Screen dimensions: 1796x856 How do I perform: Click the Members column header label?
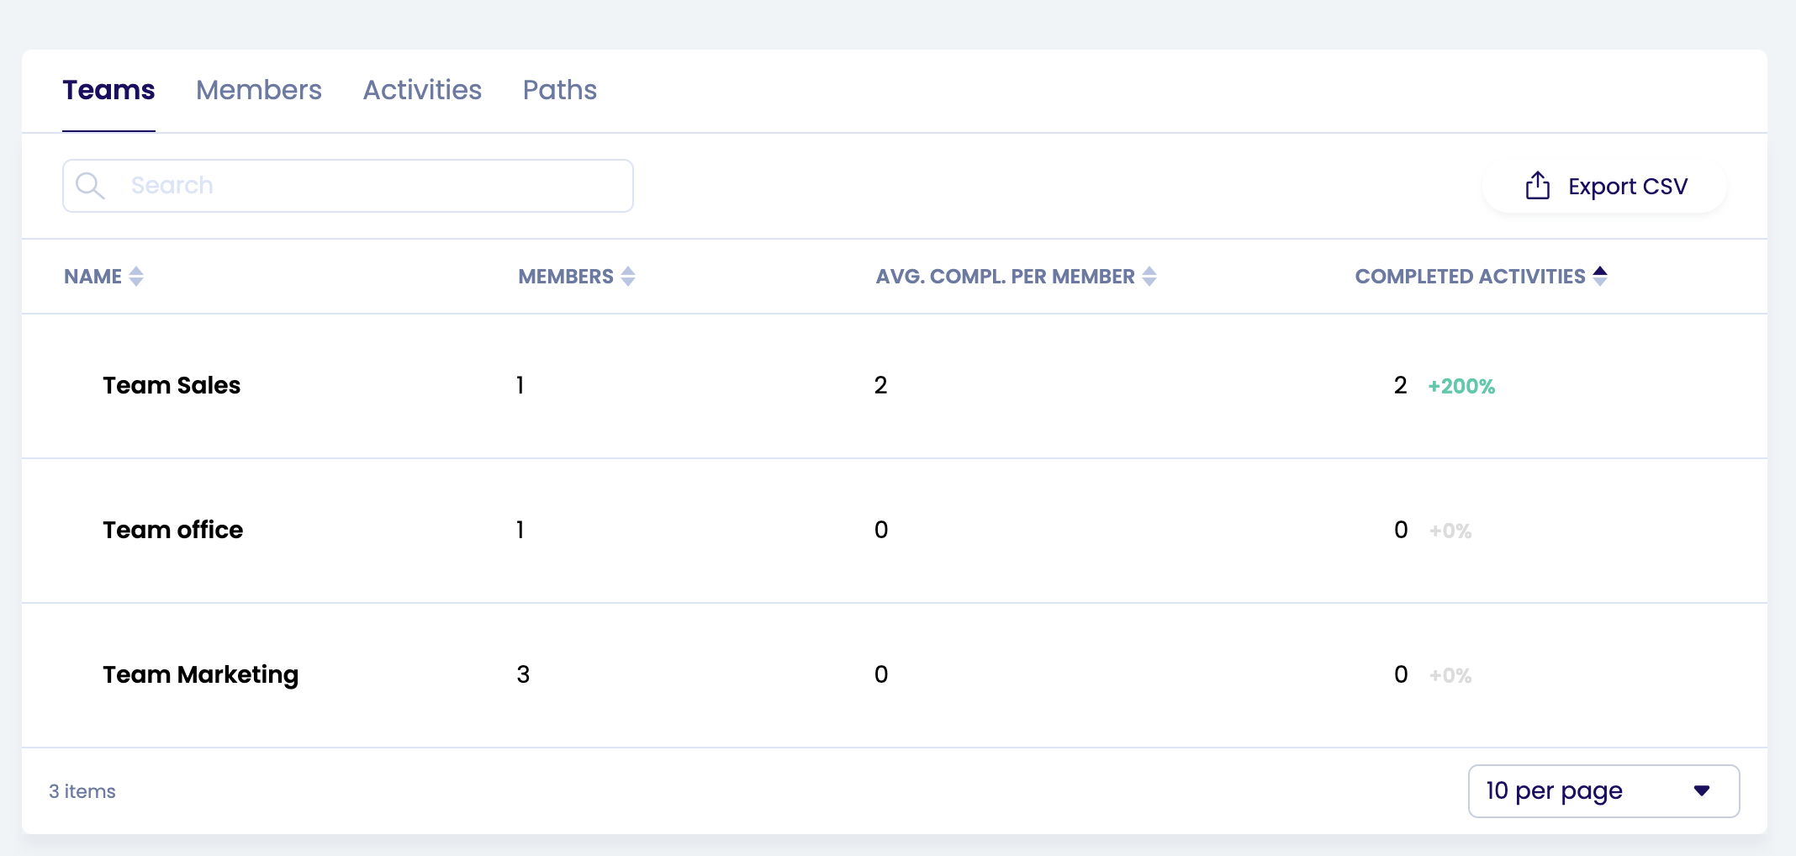[x=565, y=277]
